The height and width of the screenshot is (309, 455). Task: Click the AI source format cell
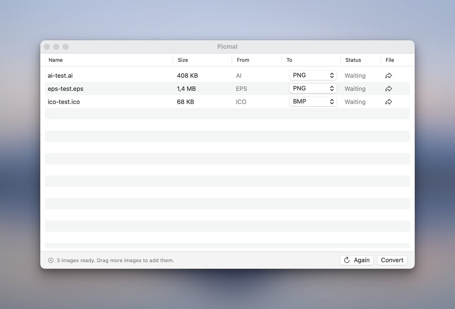[x=238, y=75]
